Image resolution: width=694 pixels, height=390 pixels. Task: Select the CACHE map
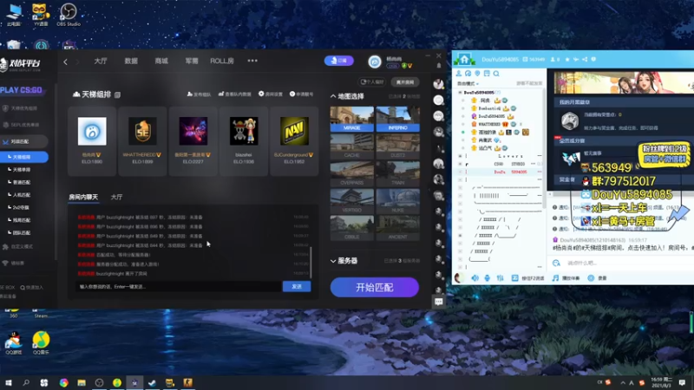click(352, 146)
